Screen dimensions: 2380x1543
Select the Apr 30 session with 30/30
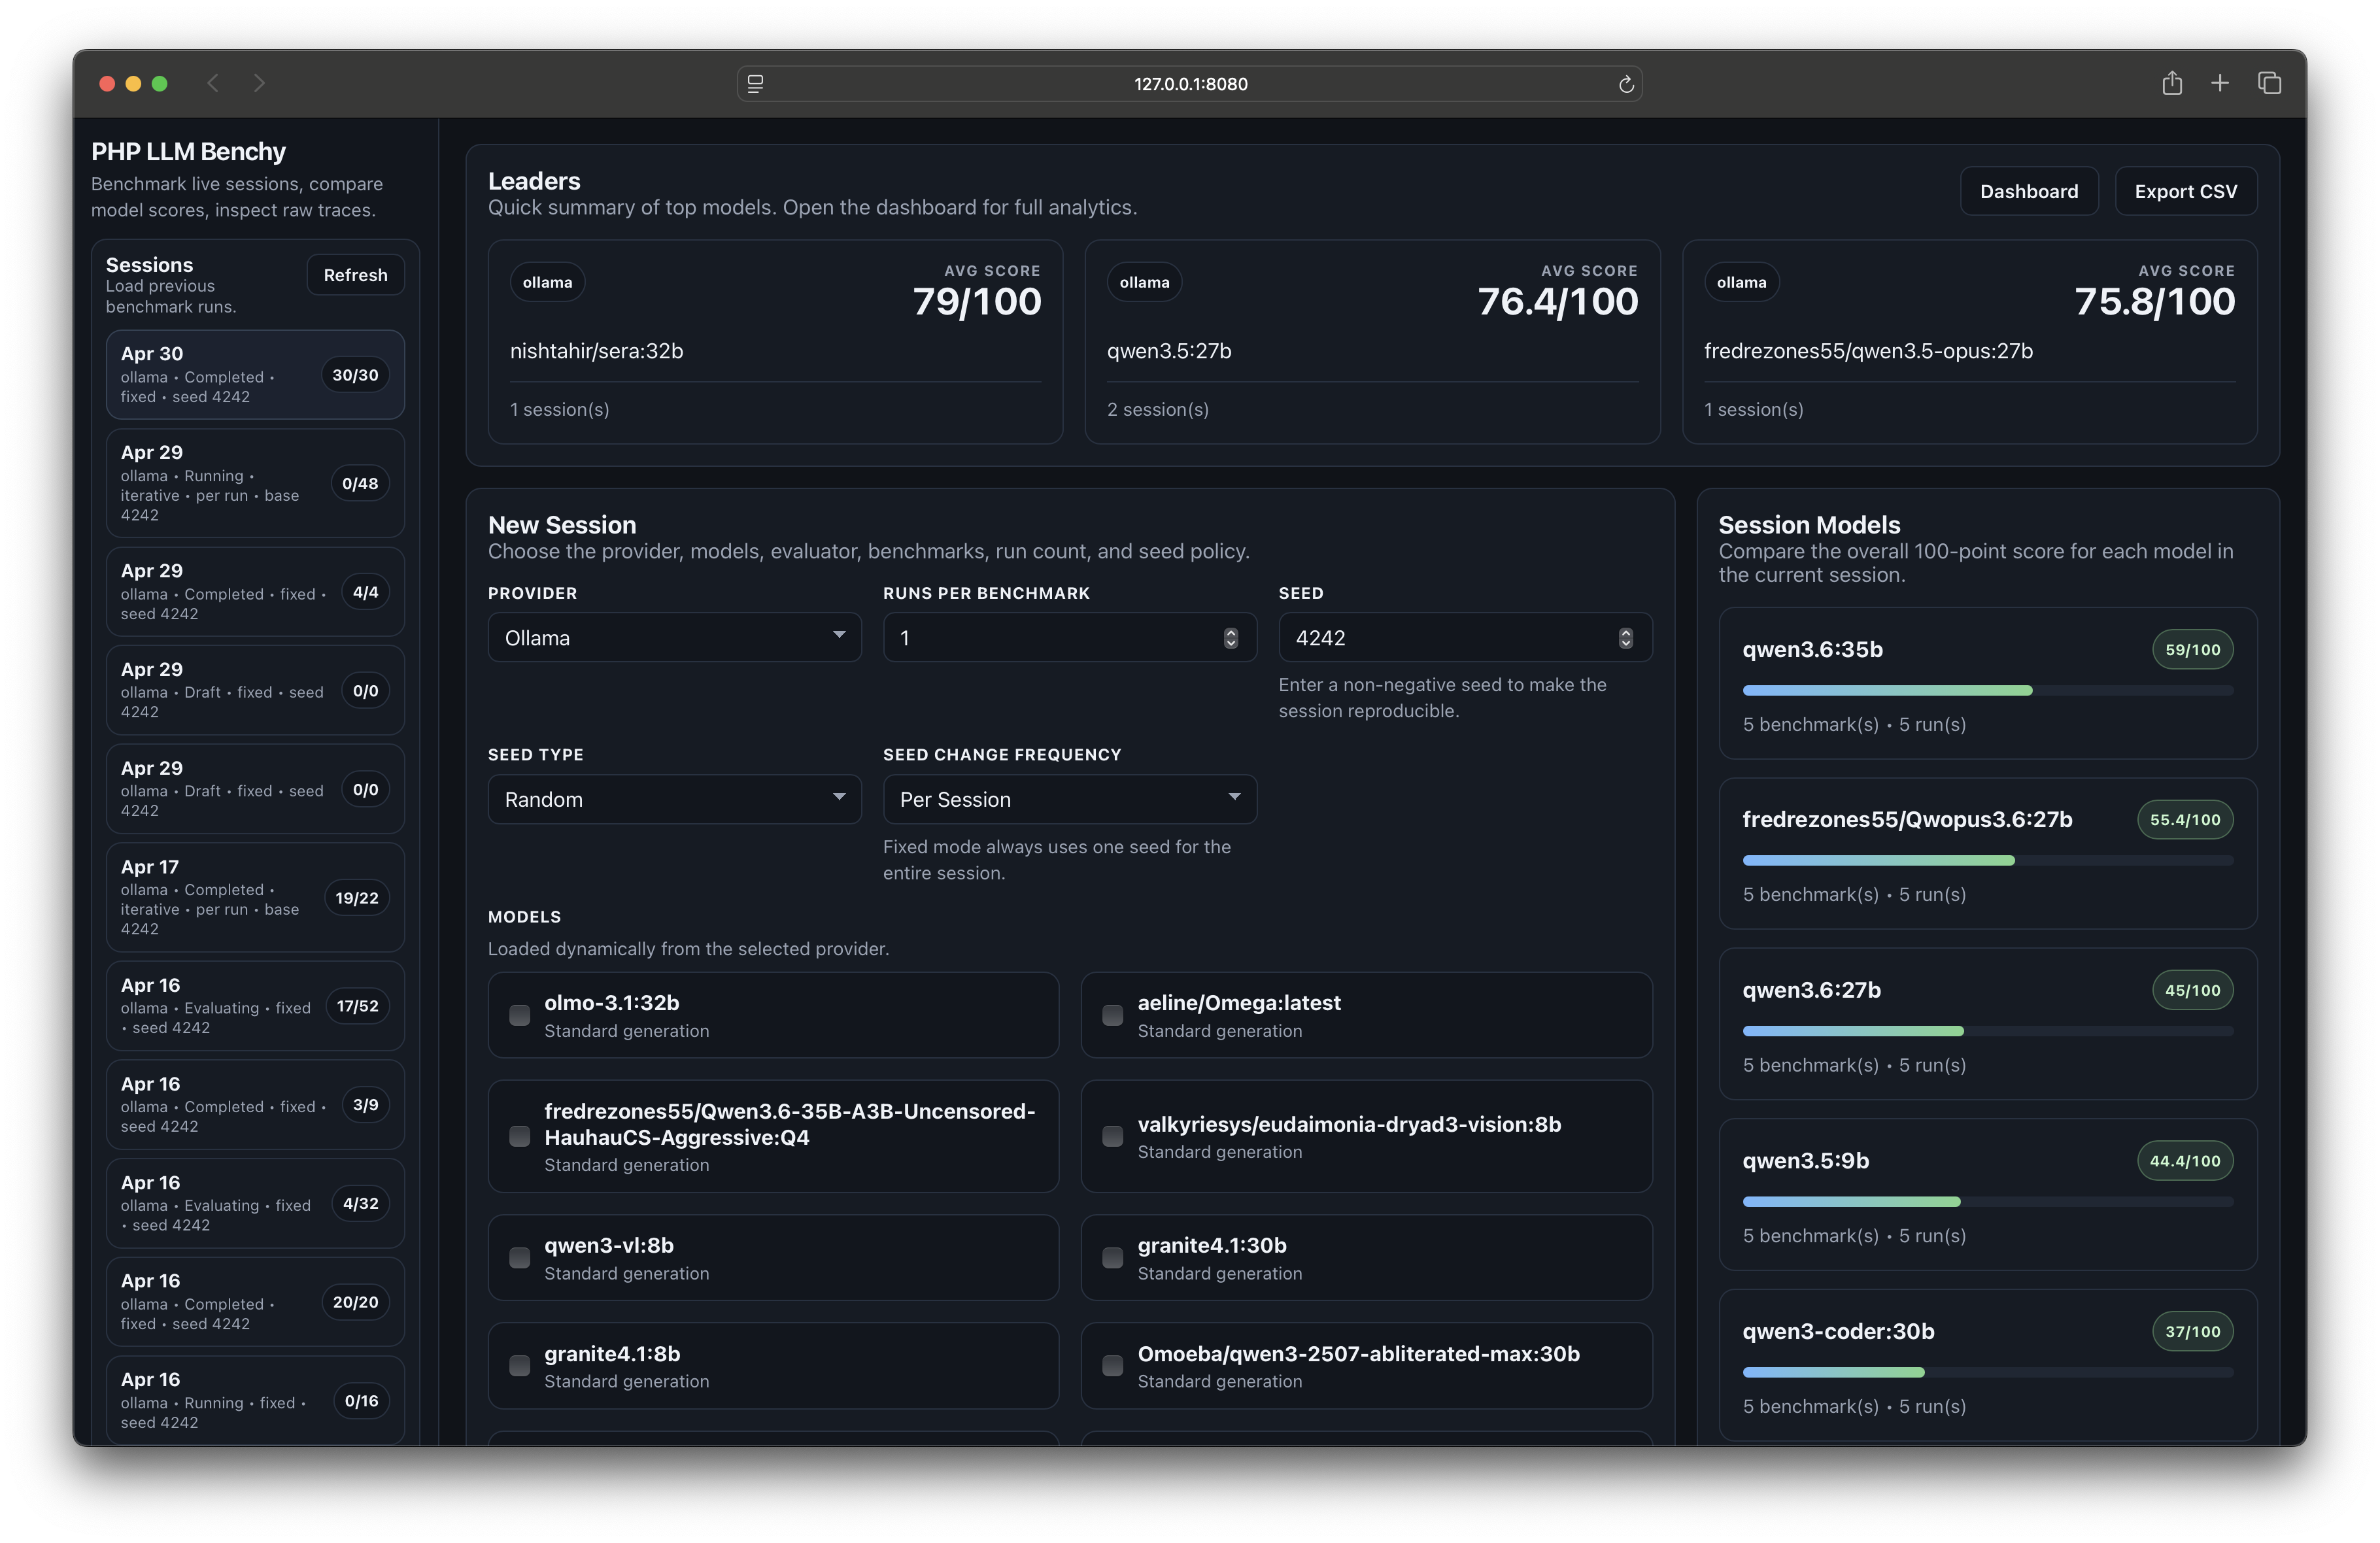(255, 374)
